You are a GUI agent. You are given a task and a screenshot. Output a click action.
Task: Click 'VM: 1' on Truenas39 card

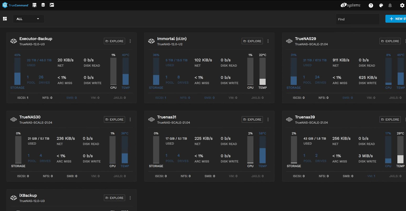tap(371, 176)
